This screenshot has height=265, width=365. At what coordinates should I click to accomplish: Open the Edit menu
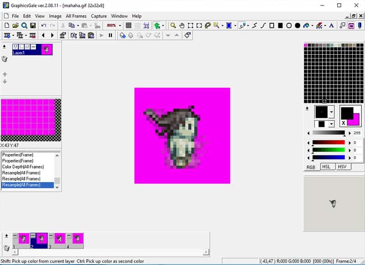[x=27, y=16]
